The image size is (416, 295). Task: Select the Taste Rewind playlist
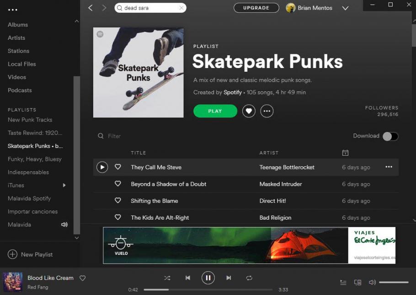(35, 133)
